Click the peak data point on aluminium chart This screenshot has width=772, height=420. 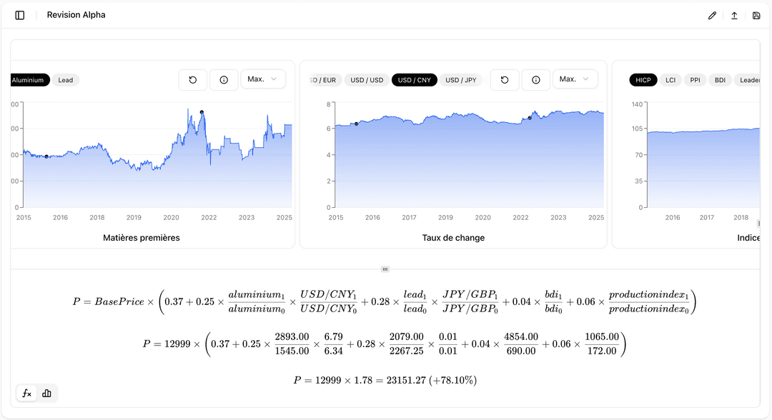(202, 112)
